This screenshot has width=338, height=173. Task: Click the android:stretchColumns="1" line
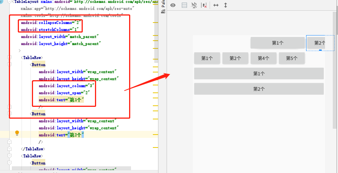click(x=50, y=30)
